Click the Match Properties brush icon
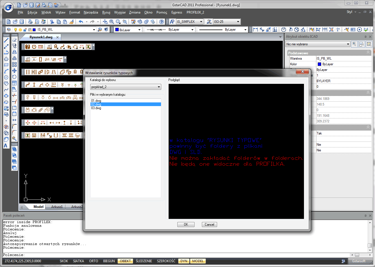Image resolution: width=375 pixels, height=267 pixels. pos(72,22)
